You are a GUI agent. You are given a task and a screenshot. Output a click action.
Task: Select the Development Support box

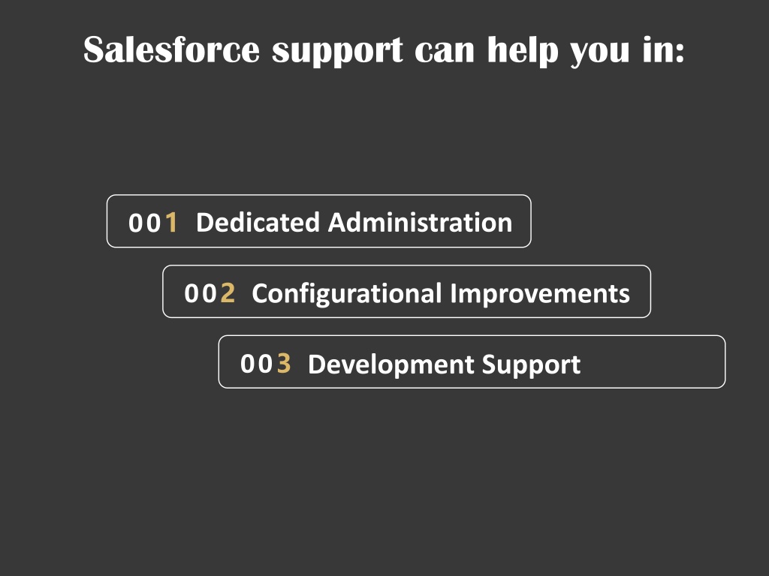point(472,361)
